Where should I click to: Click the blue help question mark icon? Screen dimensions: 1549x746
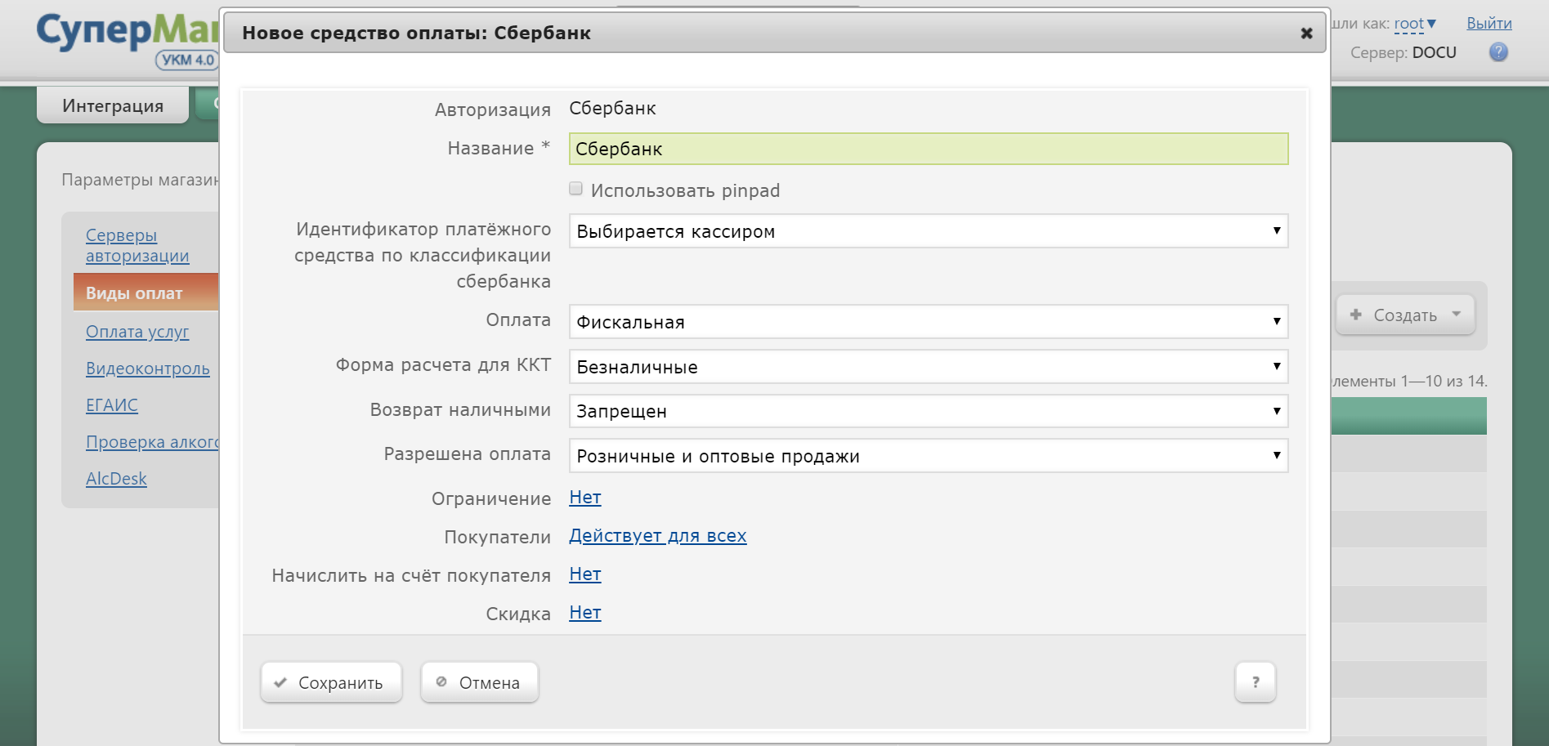click(x=1498, y=52)
